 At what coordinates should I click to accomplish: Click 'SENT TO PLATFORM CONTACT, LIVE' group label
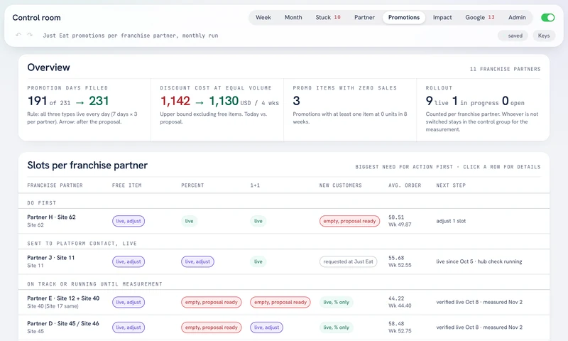[82, 244]
